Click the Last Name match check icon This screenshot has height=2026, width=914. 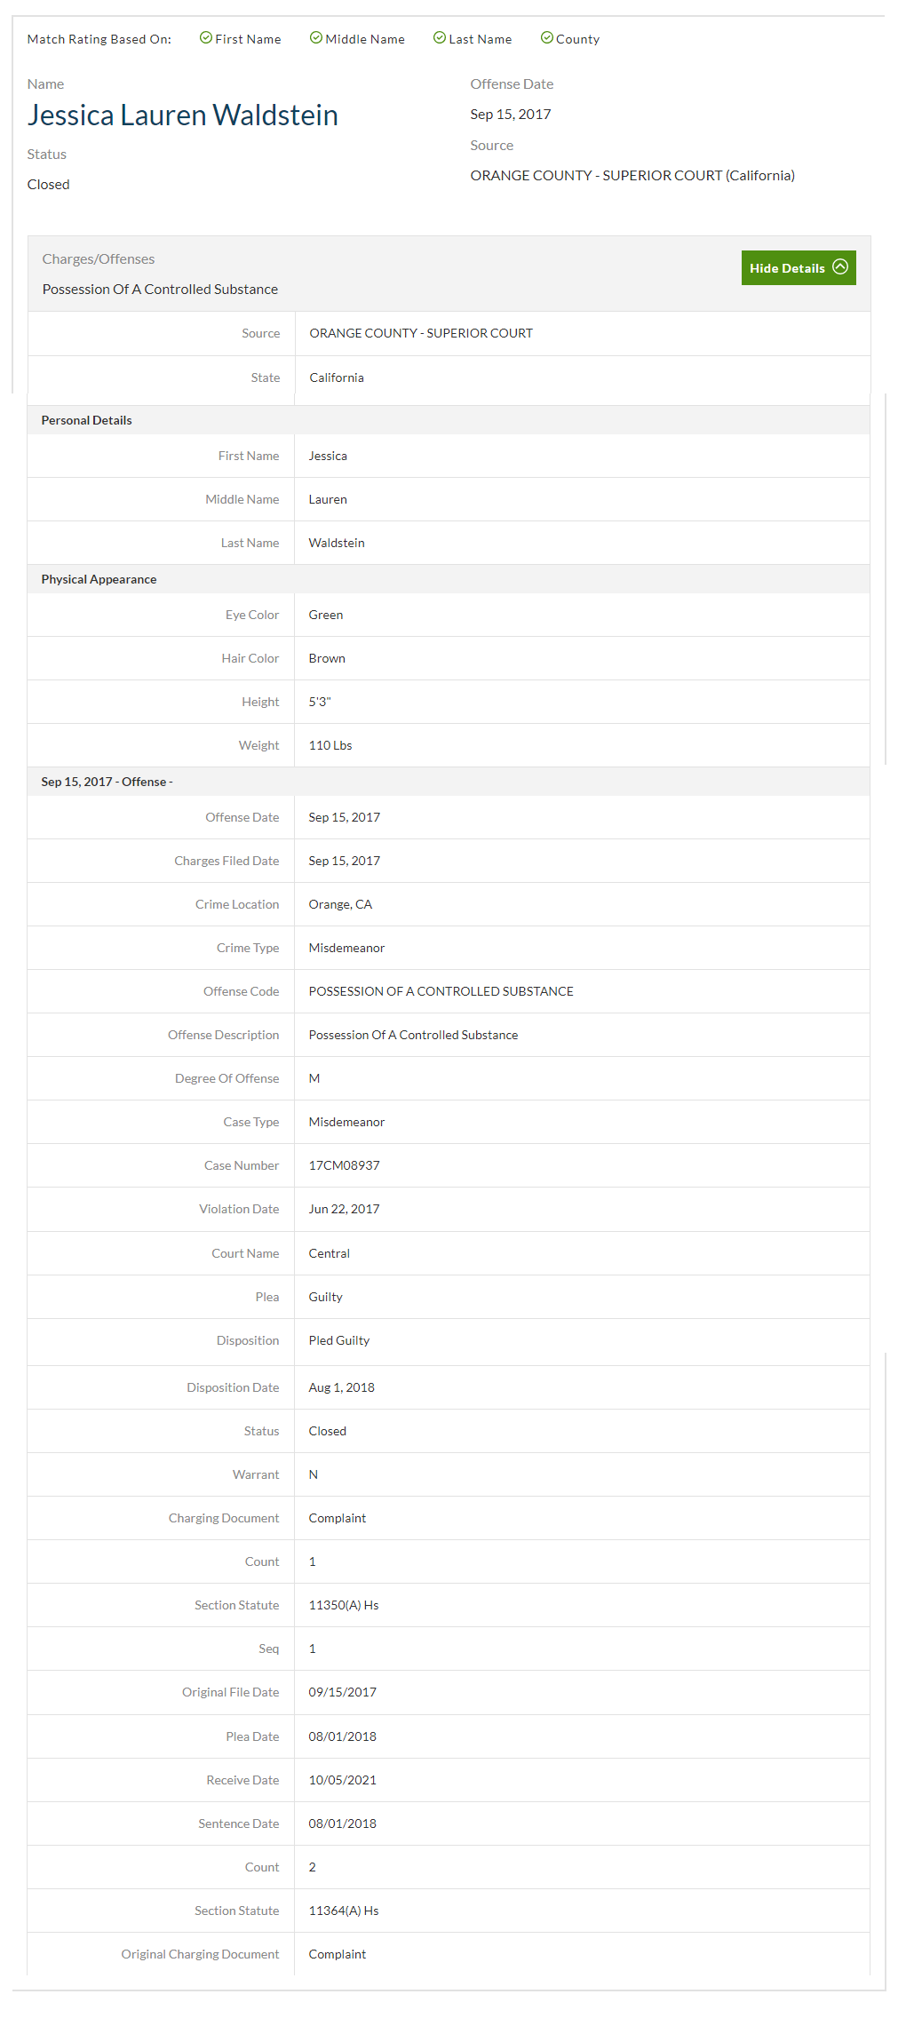pyautogui.click(x=440, y=38)
